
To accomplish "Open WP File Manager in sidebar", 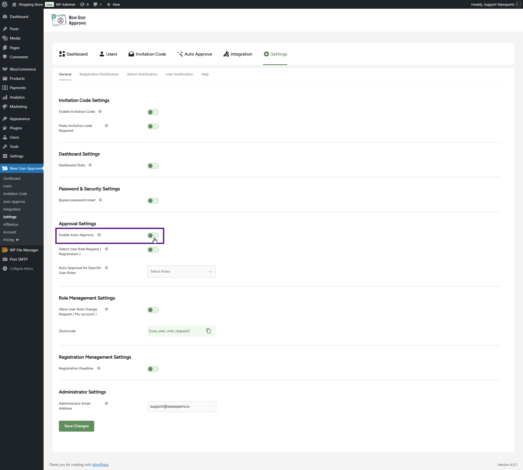I will click(24, 250).
